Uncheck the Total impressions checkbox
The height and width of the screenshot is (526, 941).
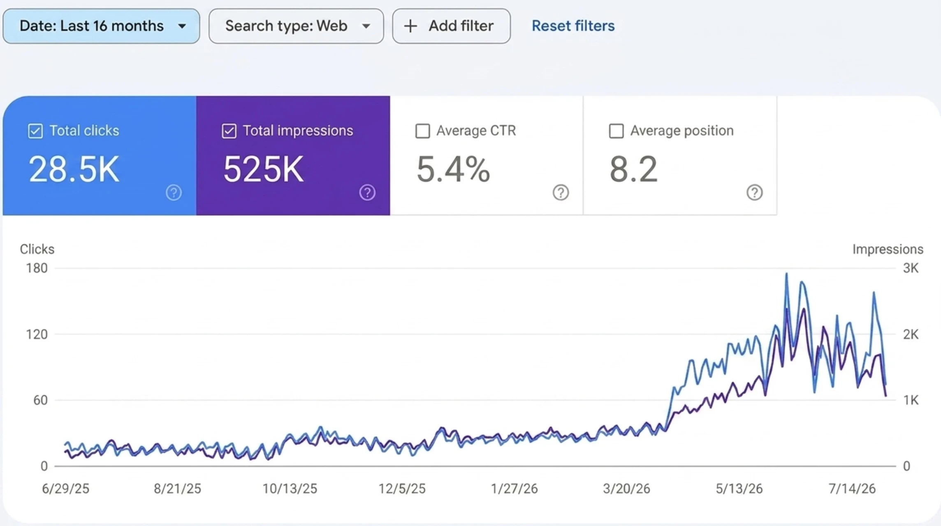[229, 131]
